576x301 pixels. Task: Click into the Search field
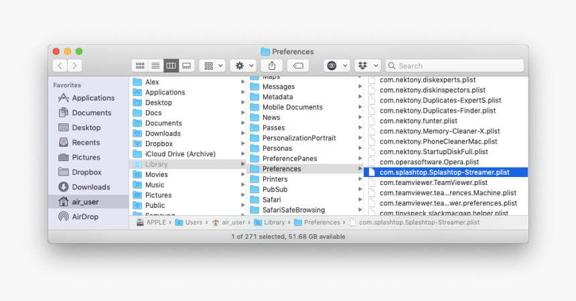[x=455, y=66]
